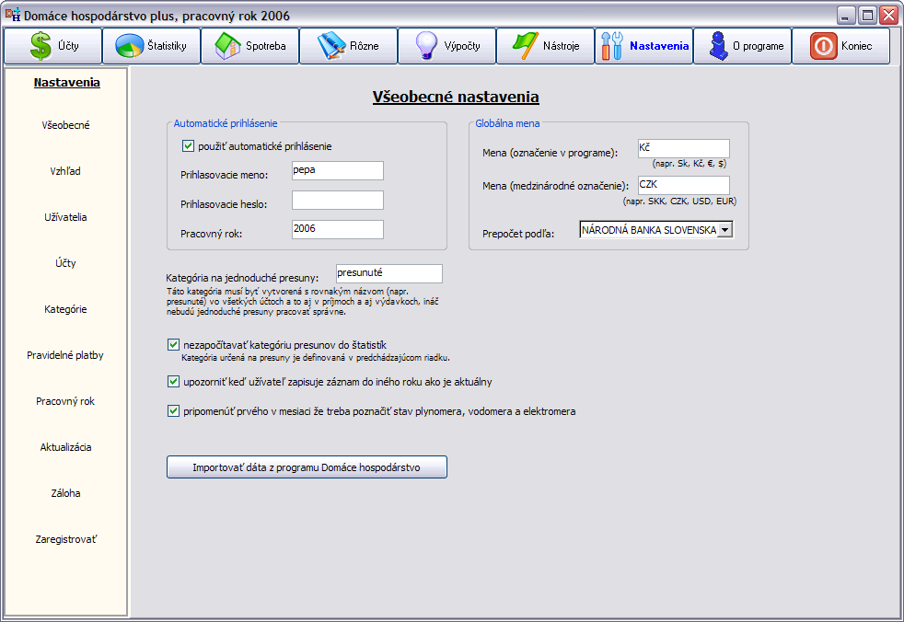
Task: Open the Účty dollar sign toolbar icon
Action: (x=41, y=45)
